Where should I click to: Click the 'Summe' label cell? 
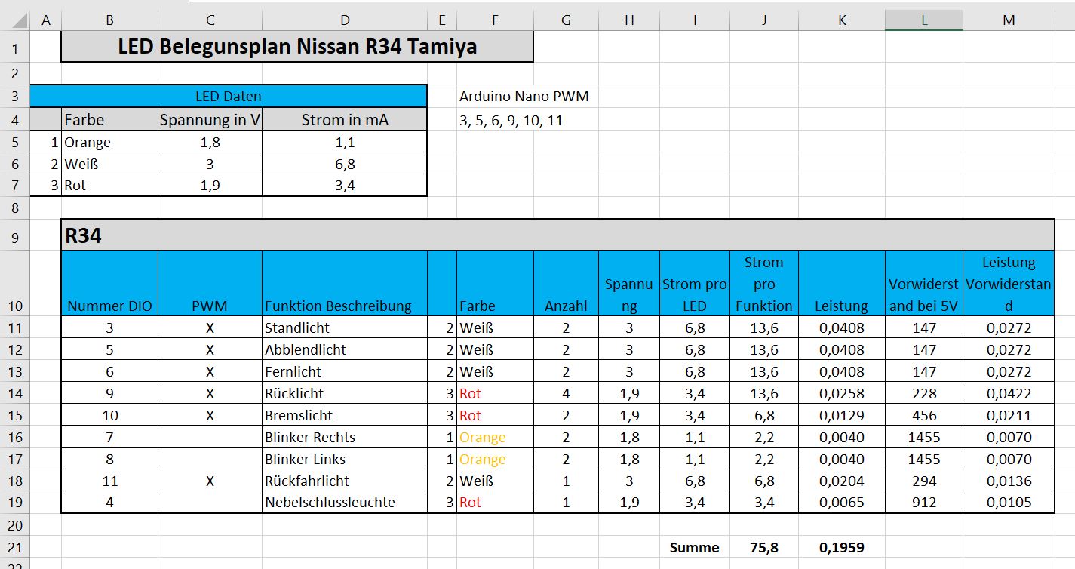click(695, 547)
